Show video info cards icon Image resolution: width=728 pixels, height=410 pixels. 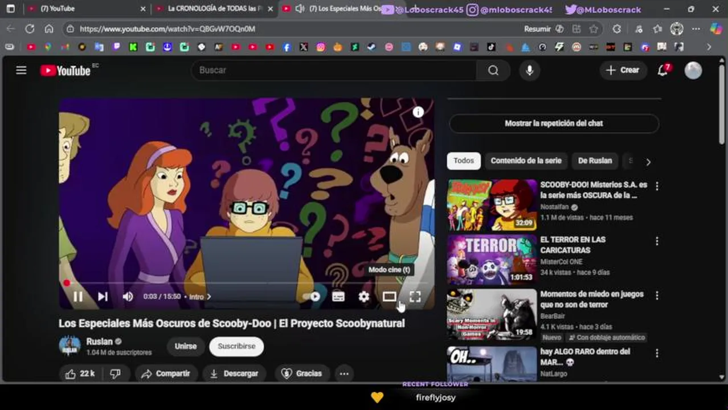click(x=418, y=112)
